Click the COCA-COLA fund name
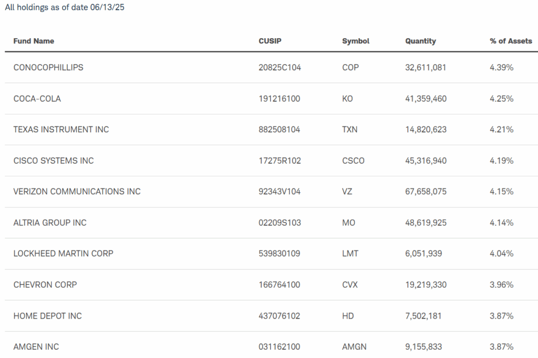 coord(37,99)
